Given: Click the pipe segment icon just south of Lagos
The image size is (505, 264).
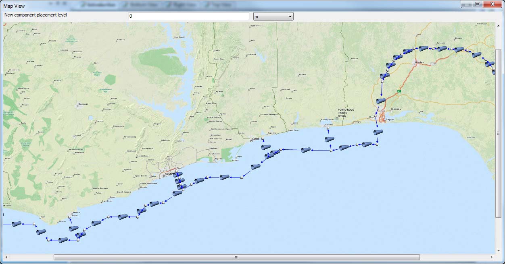Looking at the screenshot, I should (x=378, y=132).
